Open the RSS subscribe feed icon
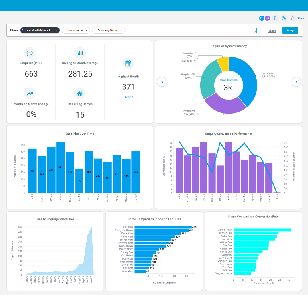Viewport: 308px width, 295px height. point(284,18)
